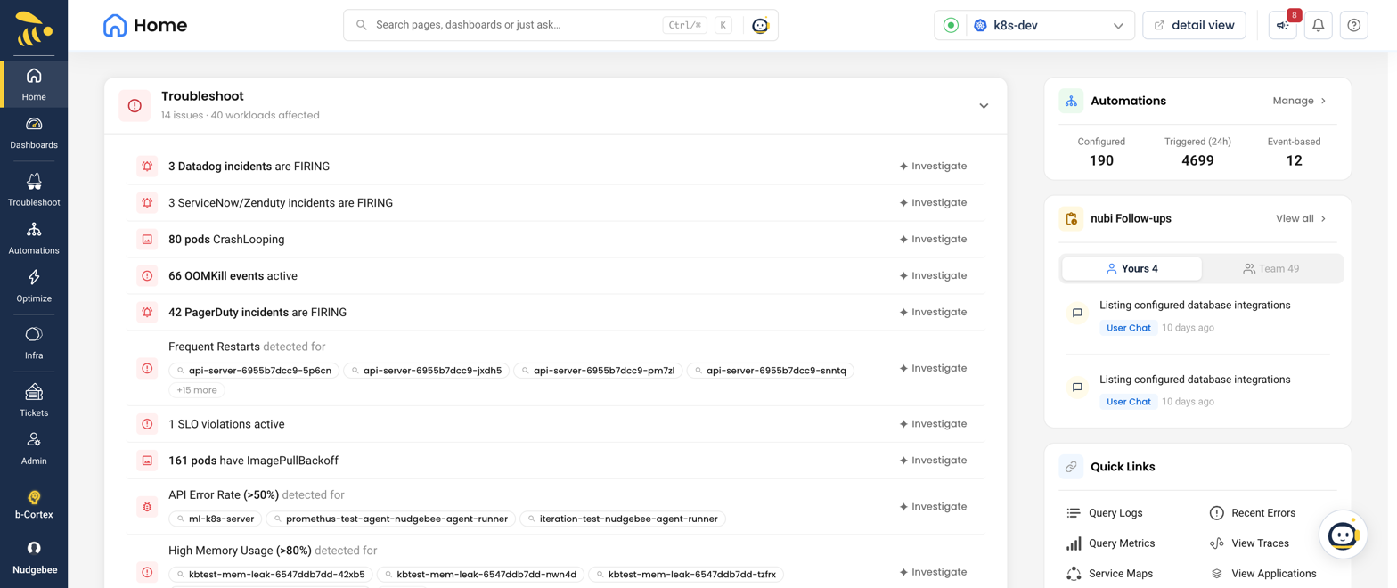Click the nubi Follow-ups clipboard icon
The height and width of the screenshot is (588, 1397).
pyautogui.click(x=1071, y=218)
